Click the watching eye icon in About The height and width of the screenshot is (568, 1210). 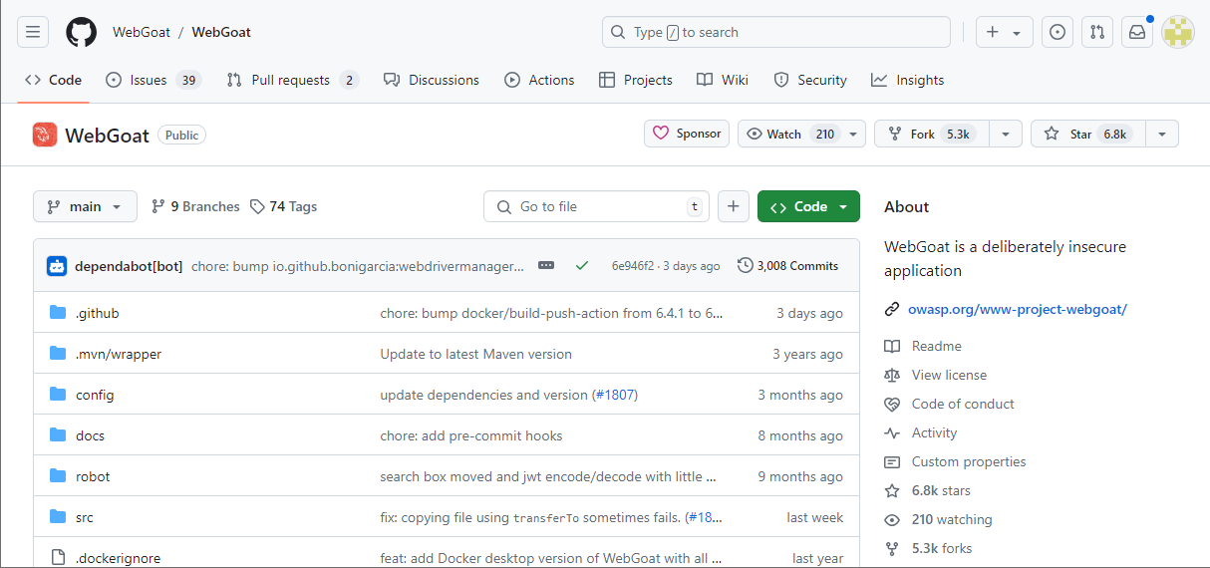[892, 519]
